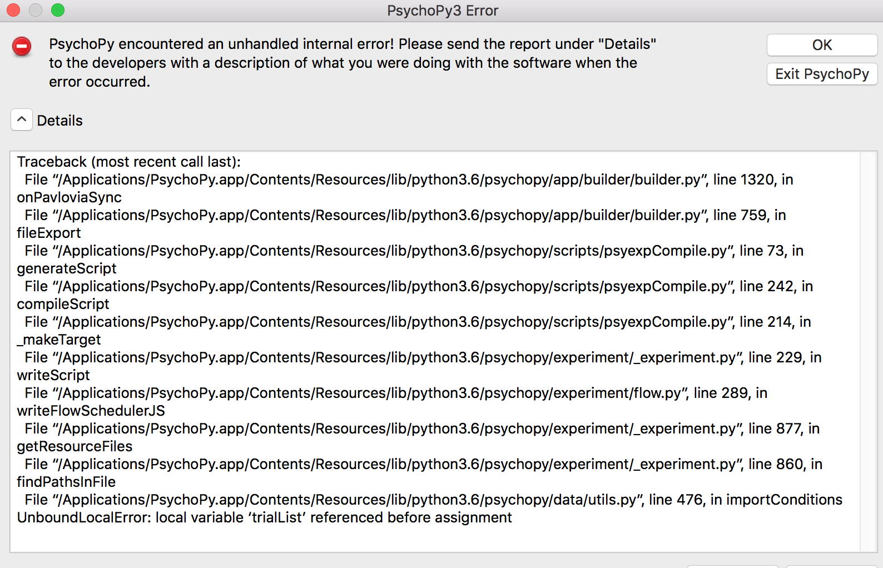Click the red error stop icon
Image resolution: width=883 pixels, height=568 pixels.
coord(22,46)
